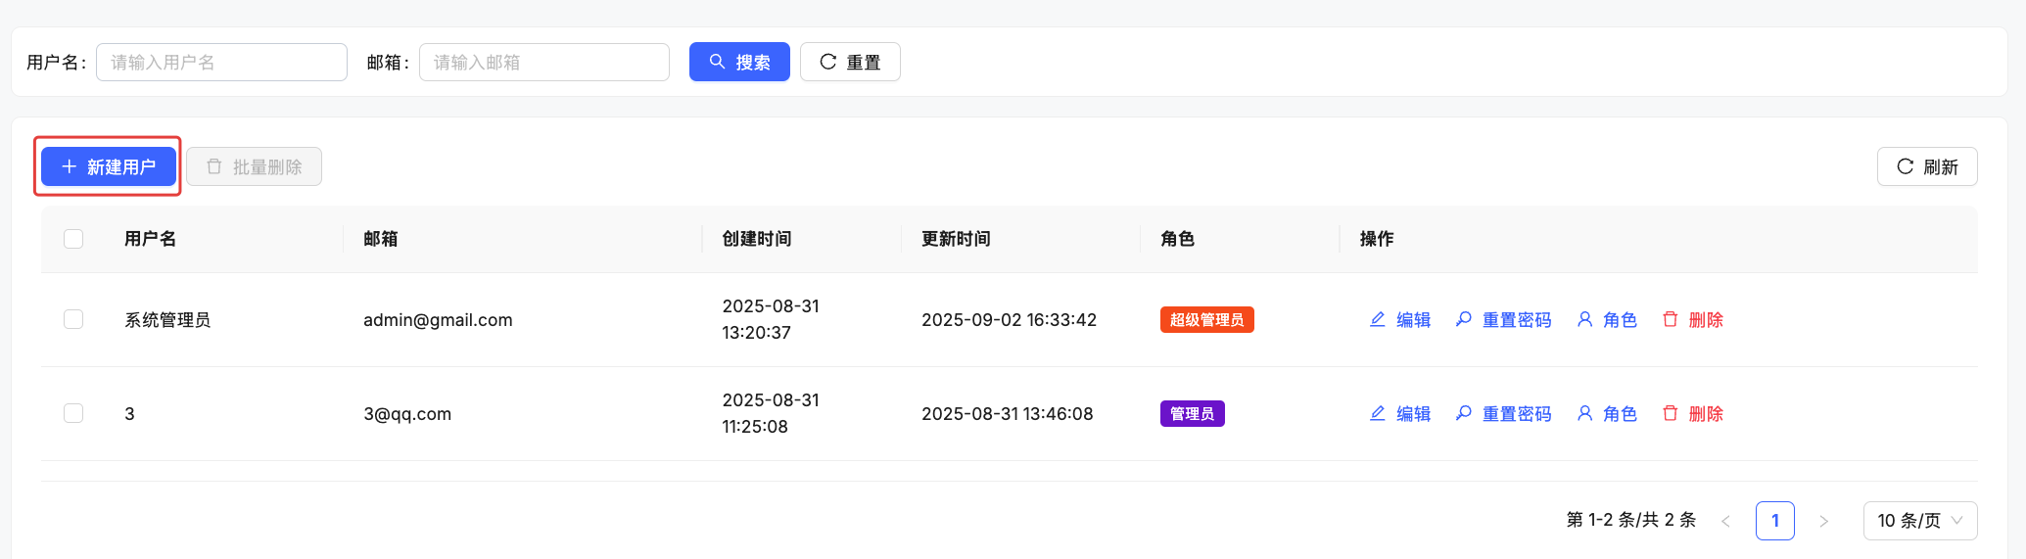Check the box for 3@qq.com row

(x=73, y=413)
